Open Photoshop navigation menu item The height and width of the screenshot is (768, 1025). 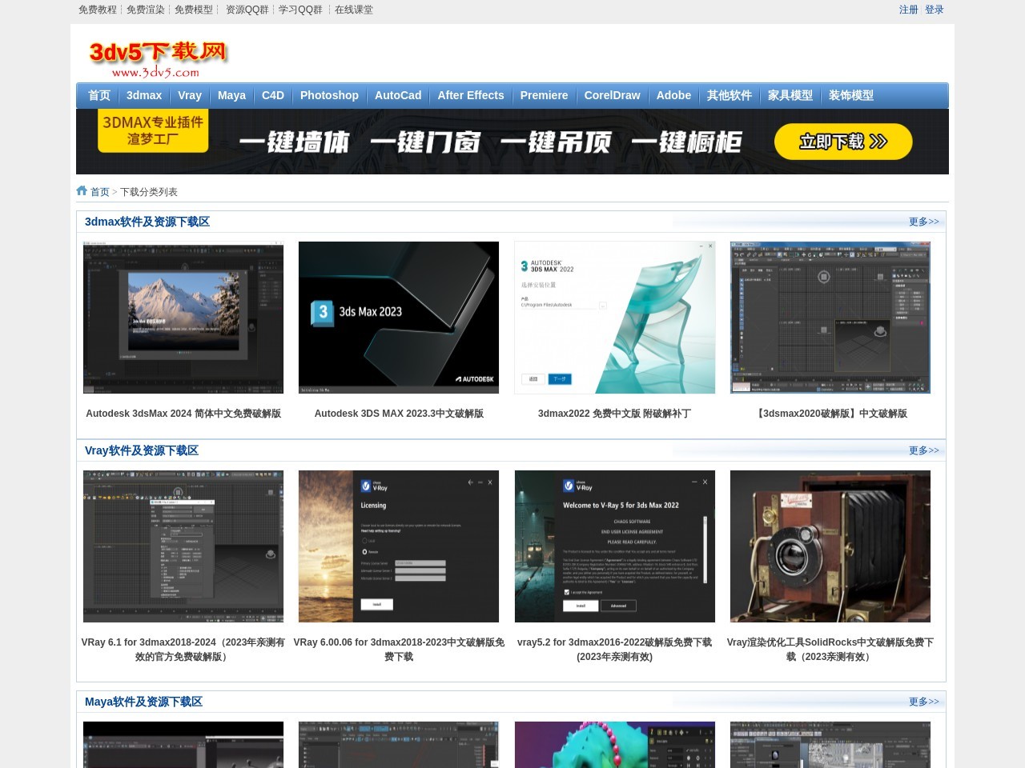[x=329, y=95]
